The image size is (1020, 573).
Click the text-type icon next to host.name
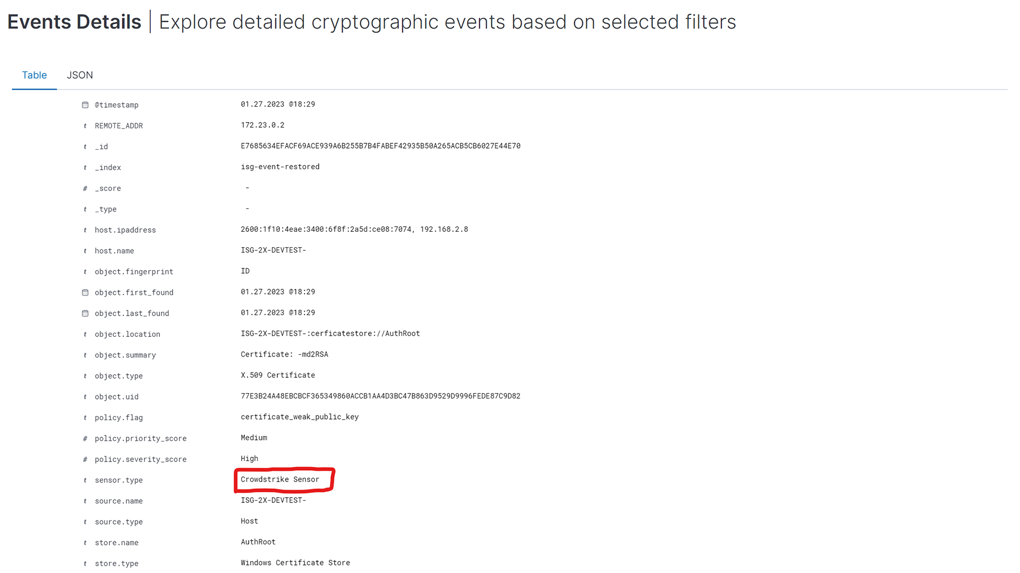(85, 251)
